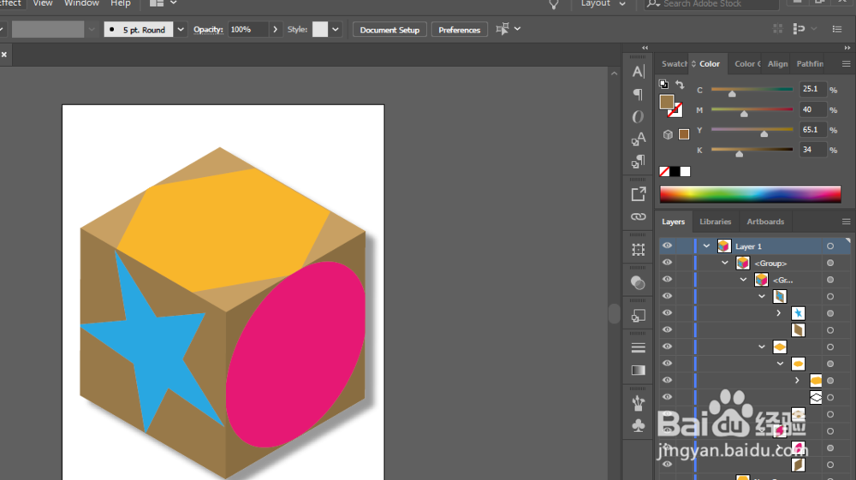Toggle visibility of the blue star sublayer
The image size is (856, 480).
667,313
